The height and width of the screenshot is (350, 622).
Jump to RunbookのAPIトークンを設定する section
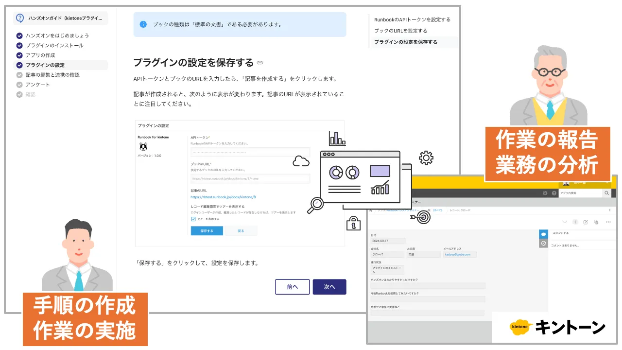[x=412, y=19]
